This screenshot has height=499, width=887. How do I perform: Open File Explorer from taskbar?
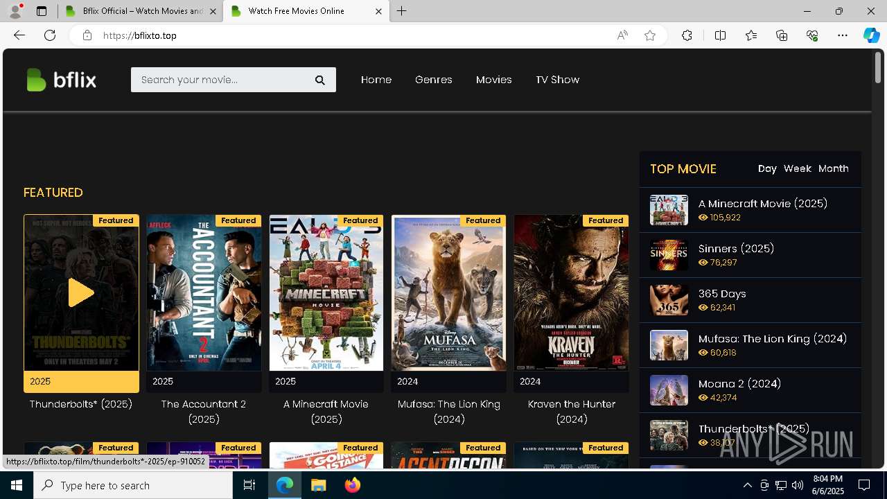pyautogui.click(x=318, y=485)
